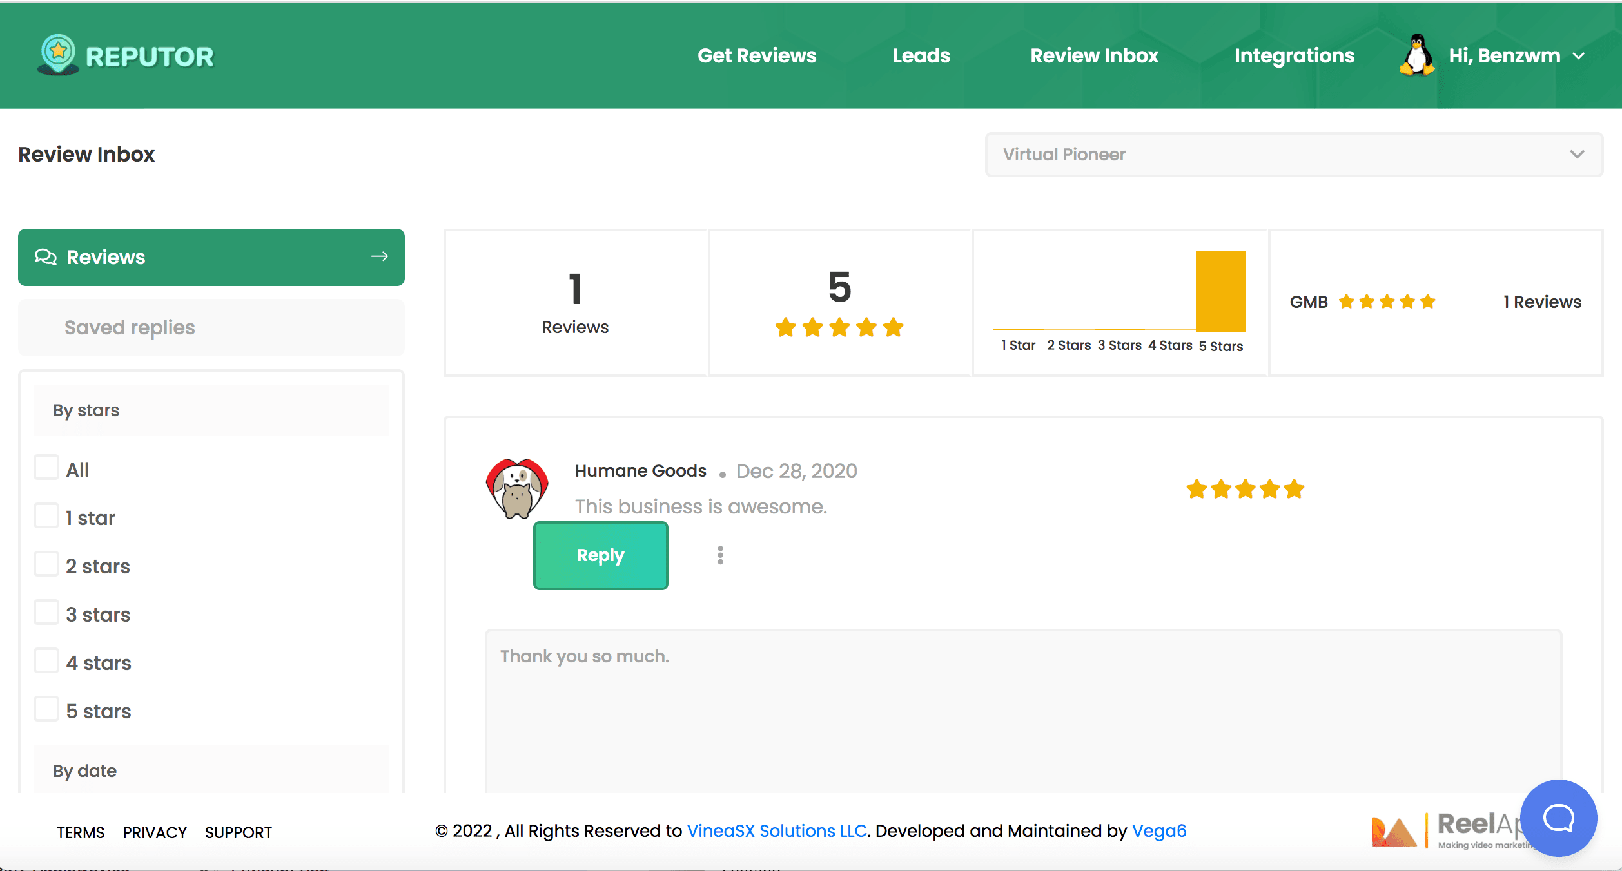Click the reply text area
This screenshot has width=1622, height=871.
click(1022, 709)
